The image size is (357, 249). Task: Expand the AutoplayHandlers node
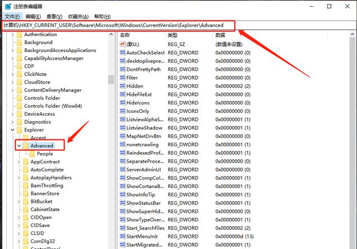coord(19,178)
